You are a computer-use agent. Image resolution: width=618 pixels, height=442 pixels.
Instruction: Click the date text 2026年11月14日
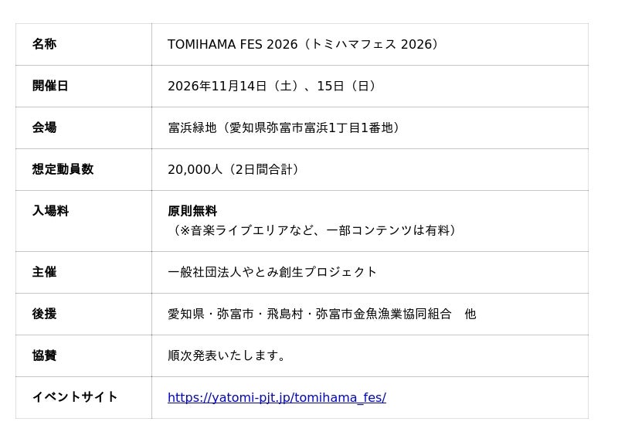click(217, 86)
